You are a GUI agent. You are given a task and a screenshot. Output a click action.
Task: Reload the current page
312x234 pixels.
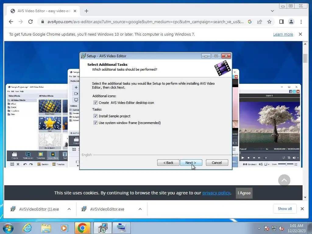[x=30, y=22]
